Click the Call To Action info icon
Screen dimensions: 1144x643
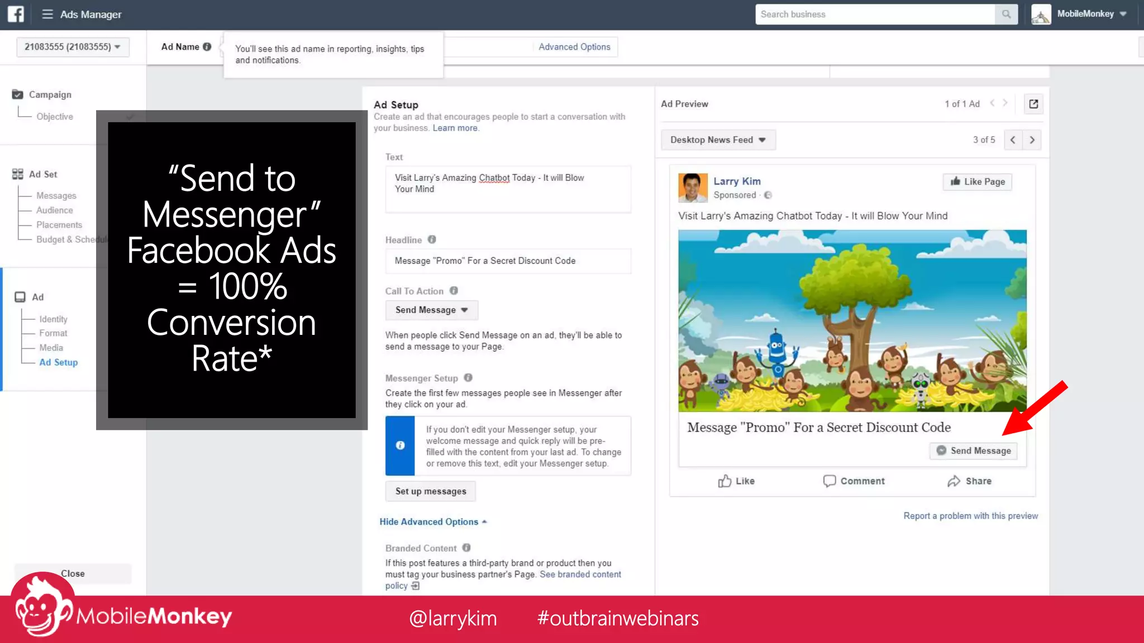coord(454,291)
